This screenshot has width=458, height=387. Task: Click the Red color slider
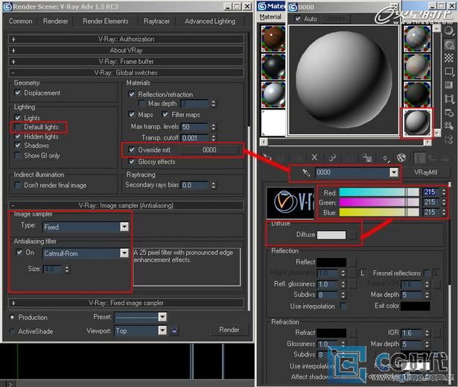coord(379,192)
